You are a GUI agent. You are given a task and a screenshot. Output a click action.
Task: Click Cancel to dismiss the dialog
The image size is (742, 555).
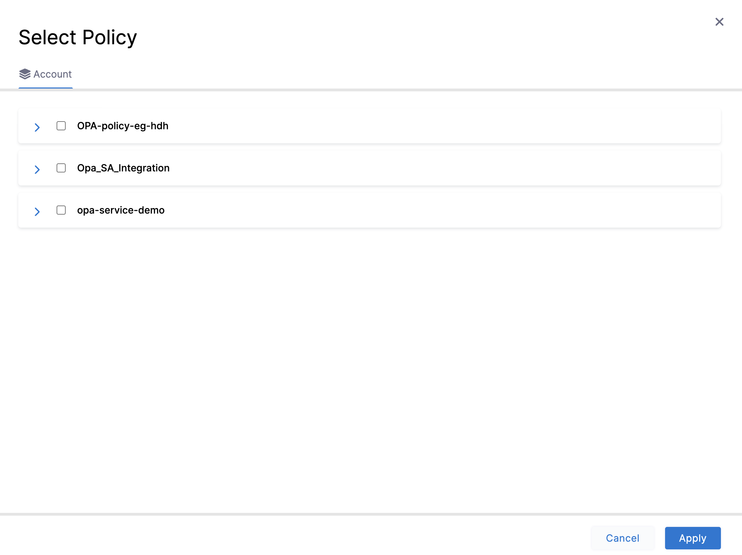point(623,538)
